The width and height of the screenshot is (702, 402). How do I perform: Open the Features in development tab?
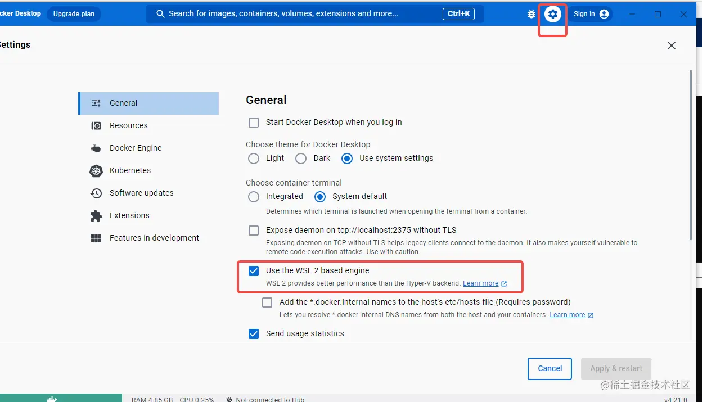click(149, 238)
